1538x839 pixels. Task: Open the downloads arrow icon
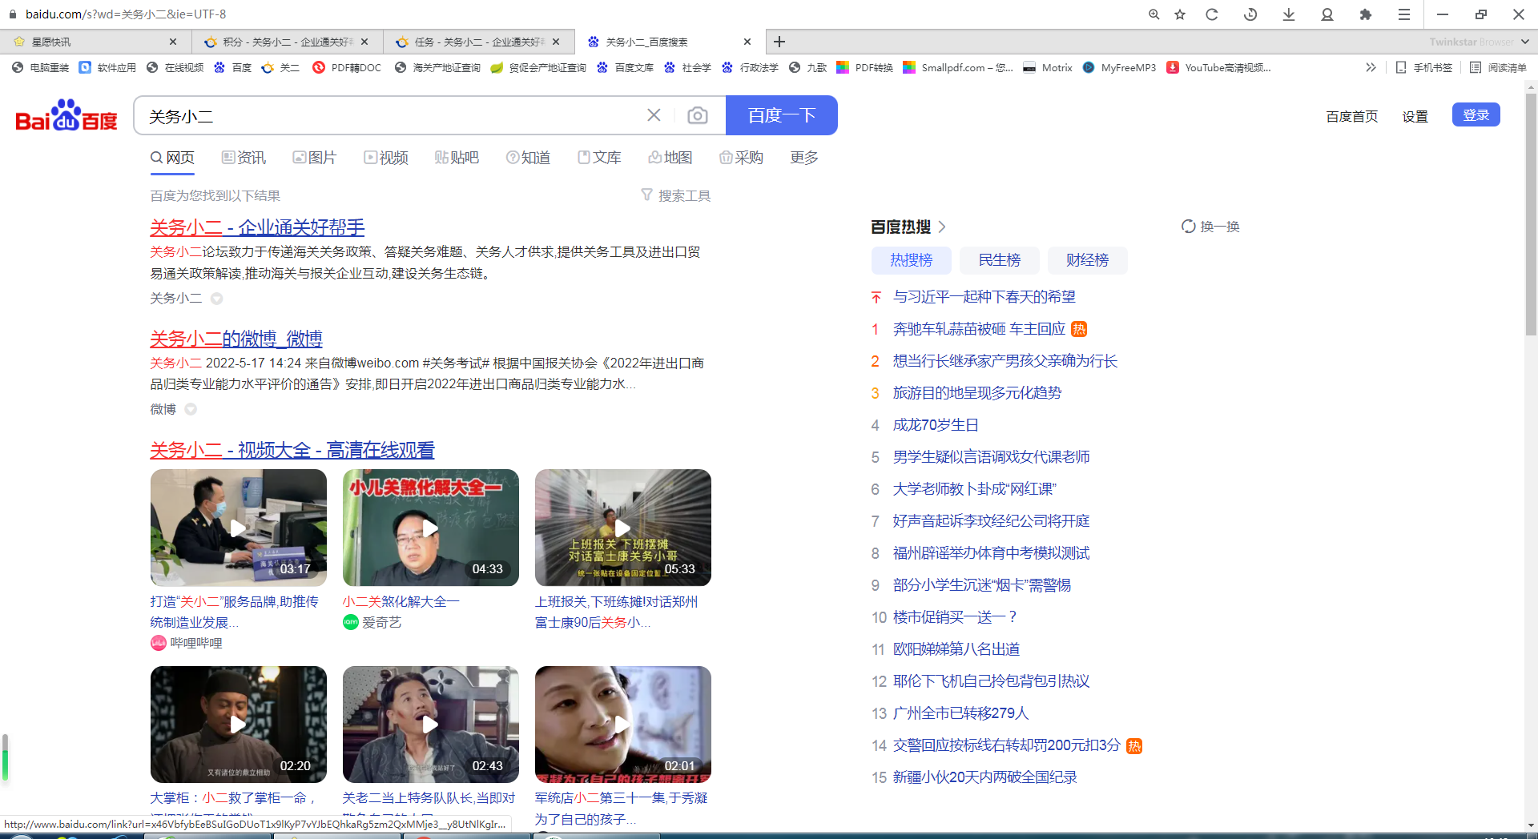pyautogui.click(x=1289, y=14)
